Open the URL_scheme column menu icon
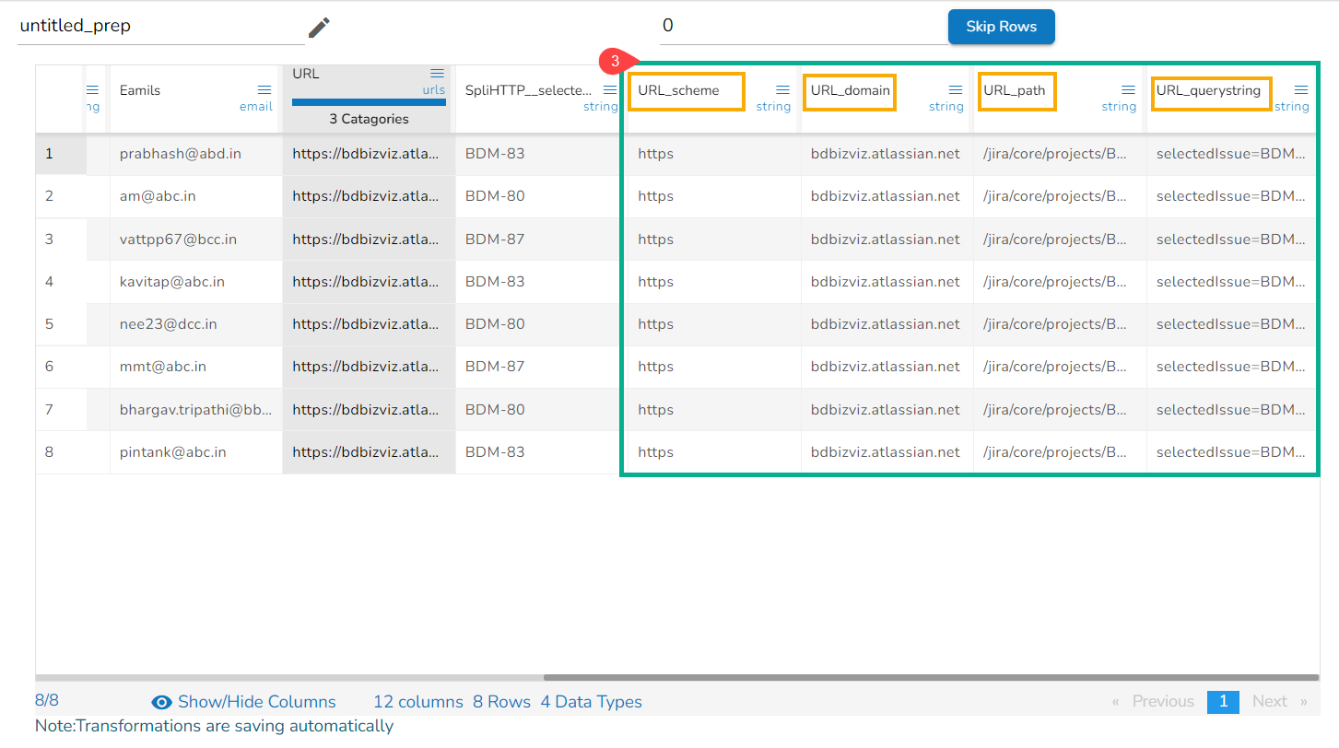 click(782, 90)
